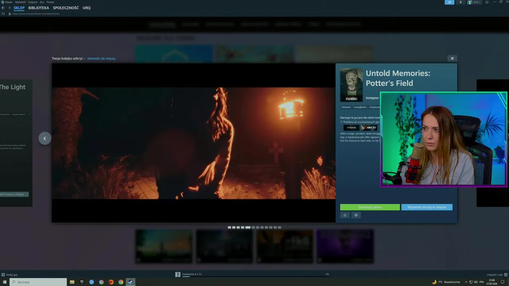
Task: Select the Łamigłówki tag
Action: coord(360,107)
